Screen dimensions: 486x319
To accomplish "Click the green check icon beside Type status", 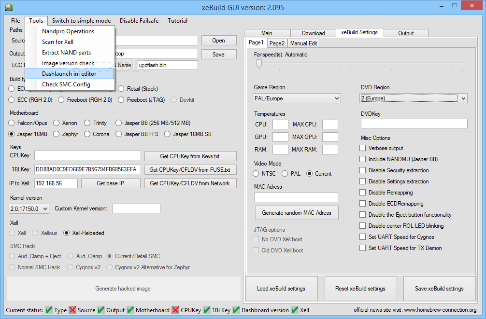I will (49, 310).
